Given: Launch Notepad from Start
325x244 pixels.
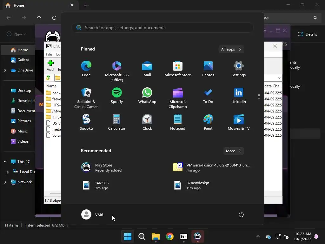Looking at the screenshot, I should [x=178, y=122].
